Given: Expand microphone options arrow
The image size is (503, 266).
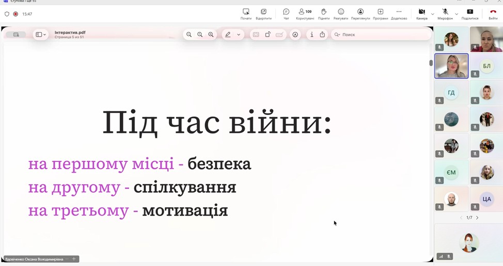Looking at the screenshot, I should click(457, 14).
